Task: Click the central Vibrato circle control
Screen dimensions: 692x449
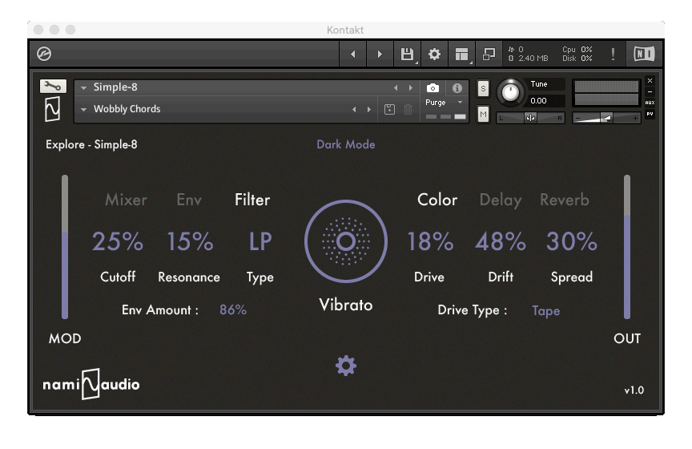Action: click(x=346, y=241)
